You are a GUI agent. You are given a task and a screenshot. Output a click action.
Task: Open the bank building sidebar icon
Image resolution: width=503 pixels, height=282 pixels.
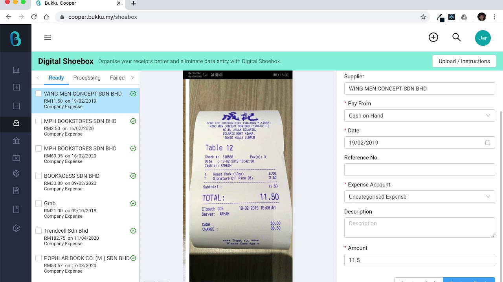(16, 141)
